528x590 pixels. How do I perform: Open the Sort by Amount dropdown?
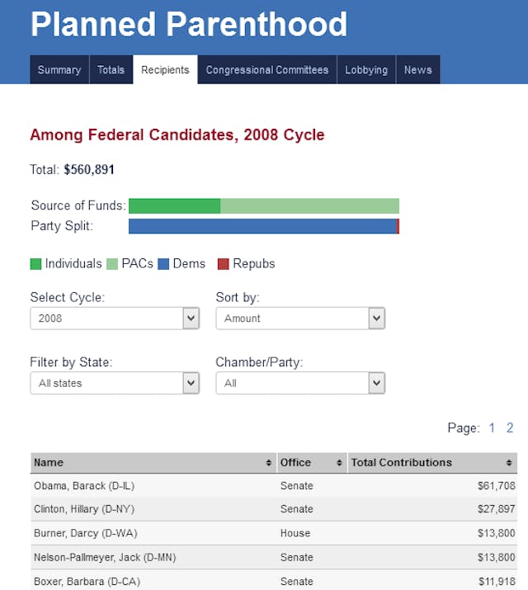tap(300, 319)
